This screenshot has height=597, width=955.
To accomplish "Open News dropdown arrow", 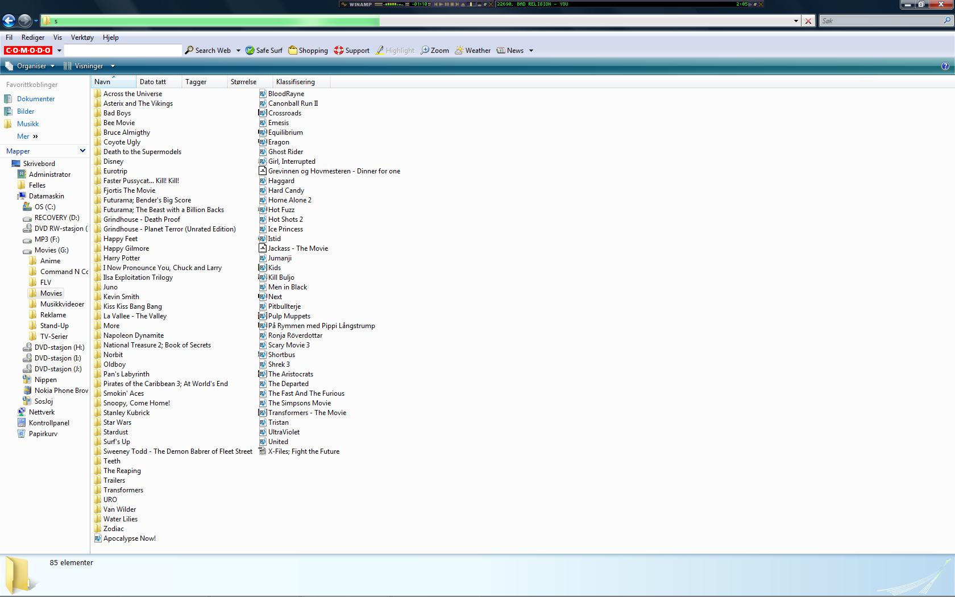I will coord(531,51).
